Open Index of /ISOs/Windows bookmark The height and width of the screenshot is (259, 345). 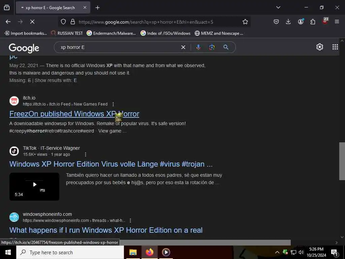point(165,33)
